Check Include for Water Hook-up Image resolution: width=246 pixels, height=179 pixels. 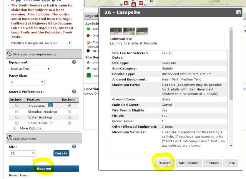click(17, 117)
